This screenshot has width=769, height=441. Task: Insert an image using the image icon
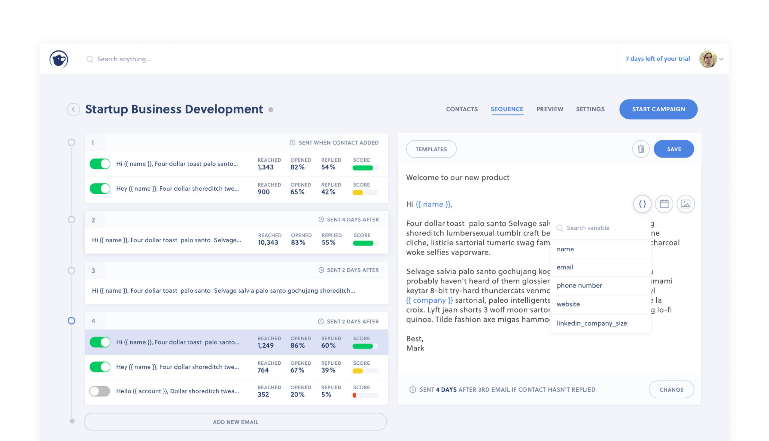coord(686,204)
